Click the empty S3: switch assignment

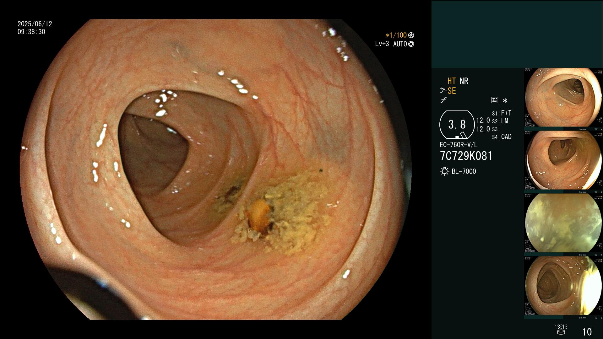click(x=496, y=129)
